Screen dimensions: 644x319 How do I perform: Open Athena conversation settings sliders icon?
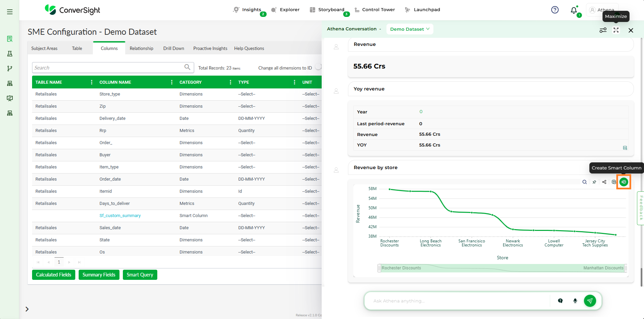[603, 30]
